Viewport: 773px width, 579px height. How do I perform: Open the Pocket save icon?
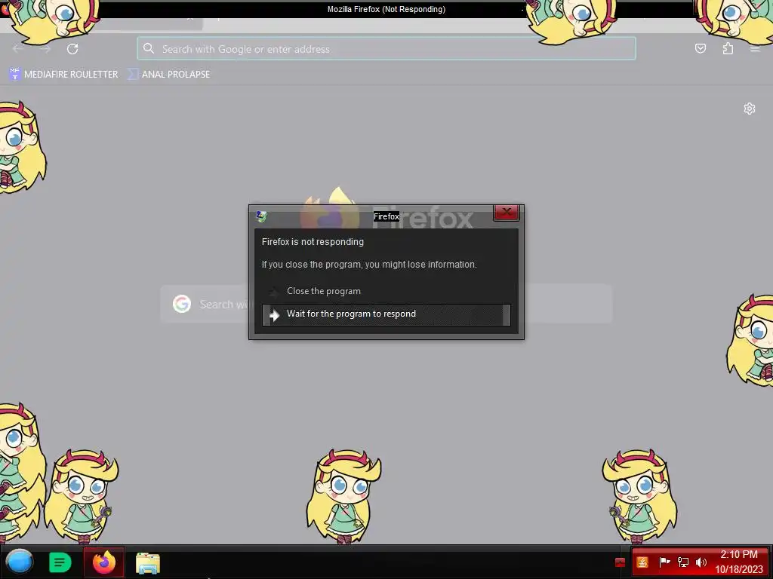coord(700,48)
